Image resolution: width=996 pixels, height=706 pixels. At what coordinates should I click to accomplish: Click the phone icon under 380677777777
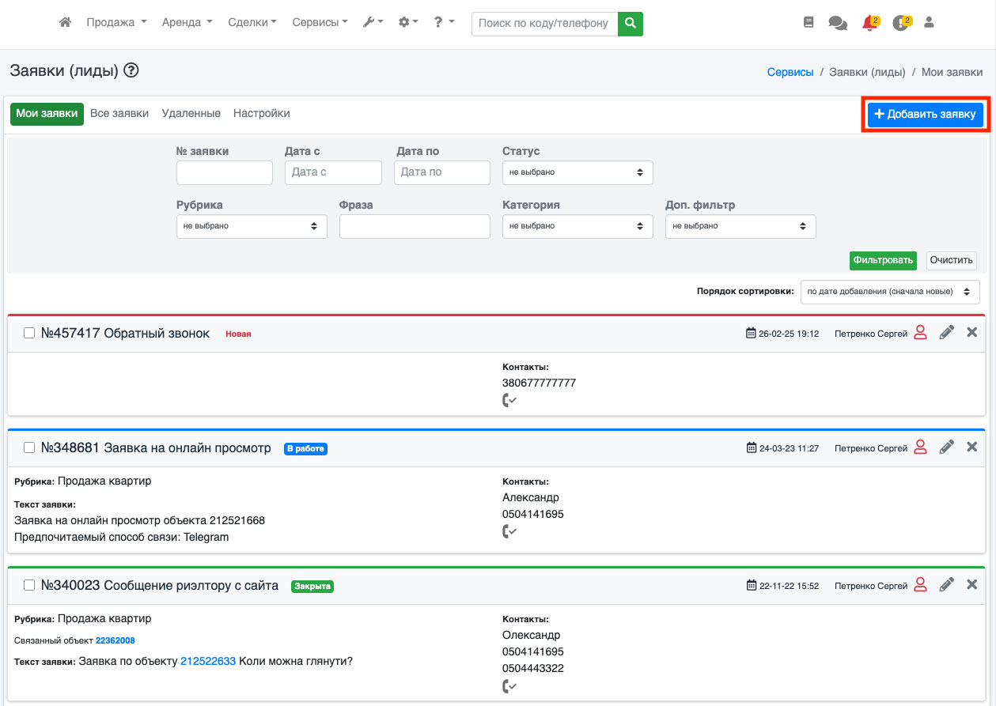(509, 401)
